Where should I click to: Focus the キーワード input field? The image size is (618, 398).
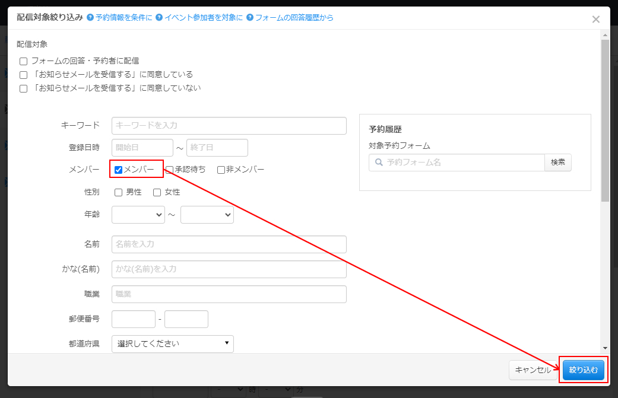click(229, 126)
